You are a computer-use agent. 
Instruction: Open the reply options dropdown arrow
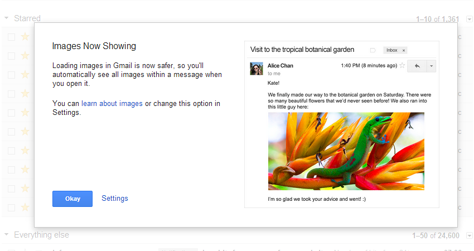coord(432,66)
